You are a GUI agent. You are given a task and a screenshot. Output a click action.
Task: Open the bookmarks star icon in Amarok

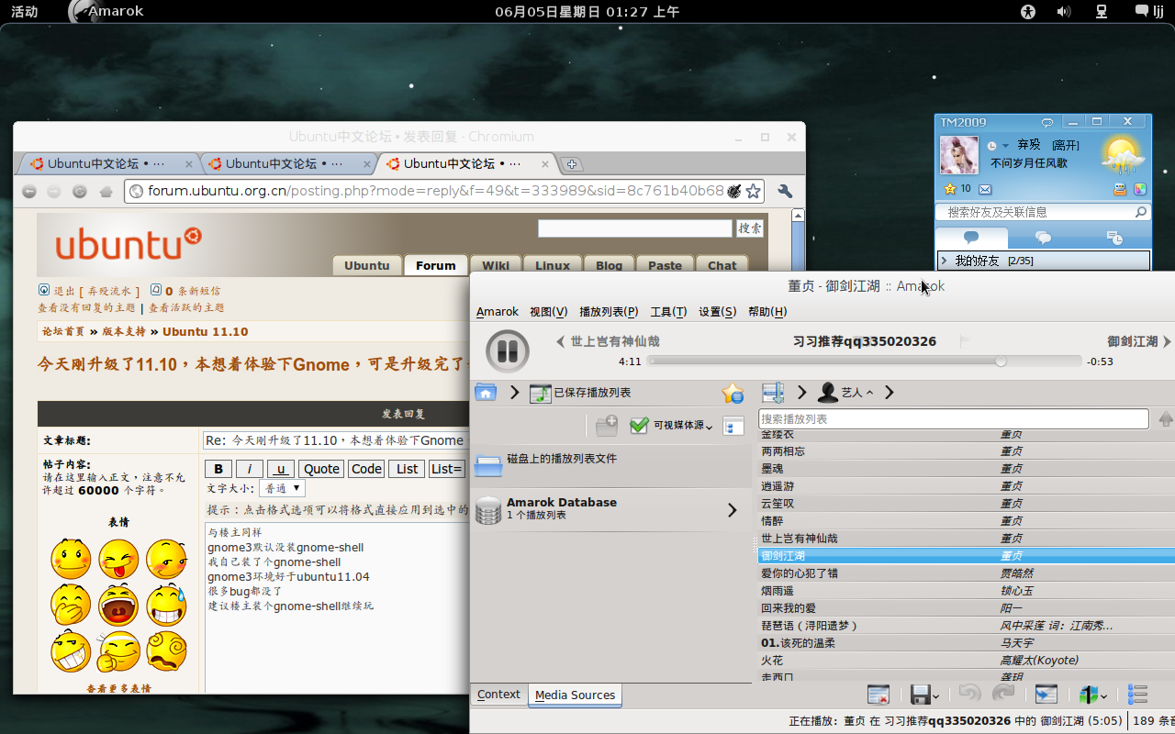coord(732,393)
